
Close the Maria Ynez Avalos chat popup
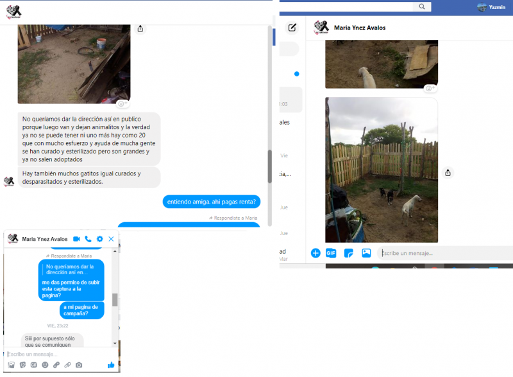(x=111, y=239)
